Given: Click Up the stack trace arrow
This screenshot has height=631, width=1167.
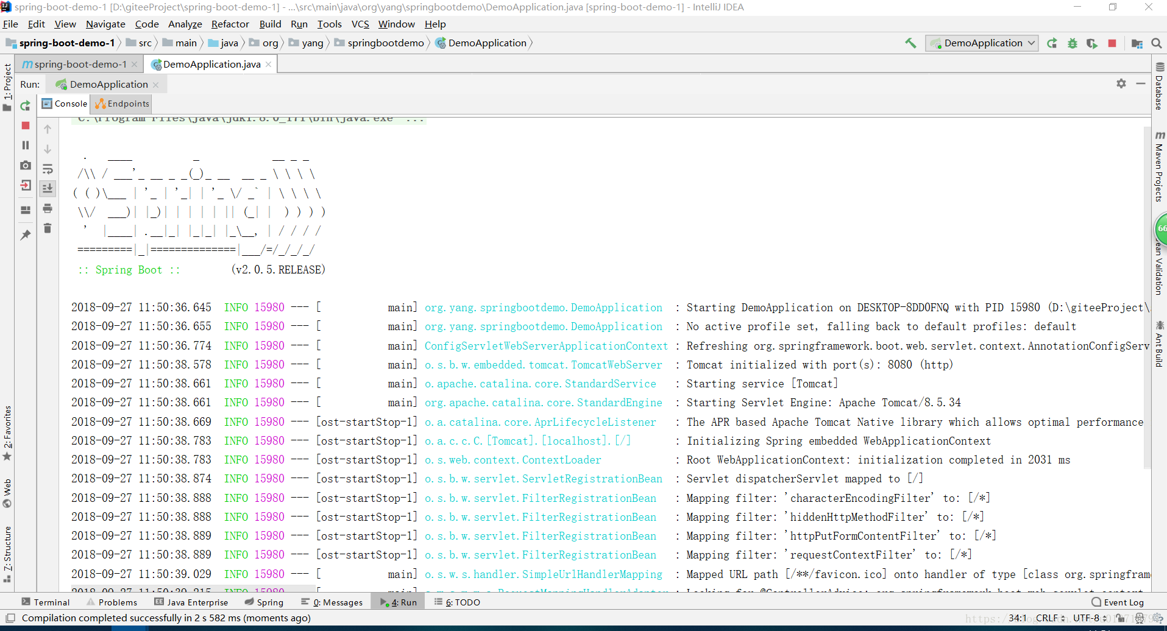Looking at the screenshot, I should click(48, 129).
